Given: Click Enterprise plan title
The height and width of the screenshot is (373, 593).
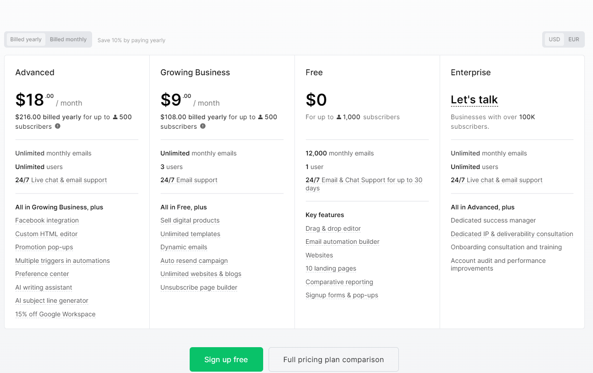Looking at the screenshot, I should tap(470, 73).
